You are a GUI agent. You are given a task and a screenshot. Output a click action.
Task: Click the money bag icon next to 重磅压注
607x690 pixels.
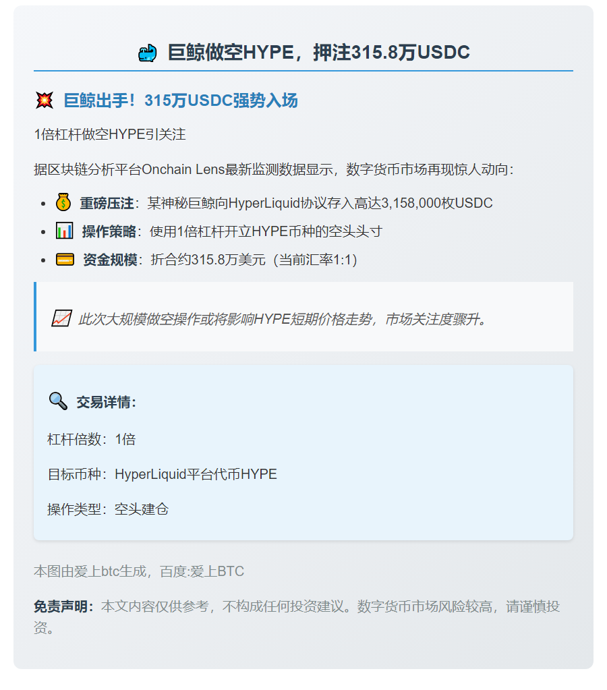(x=63, y=202)
